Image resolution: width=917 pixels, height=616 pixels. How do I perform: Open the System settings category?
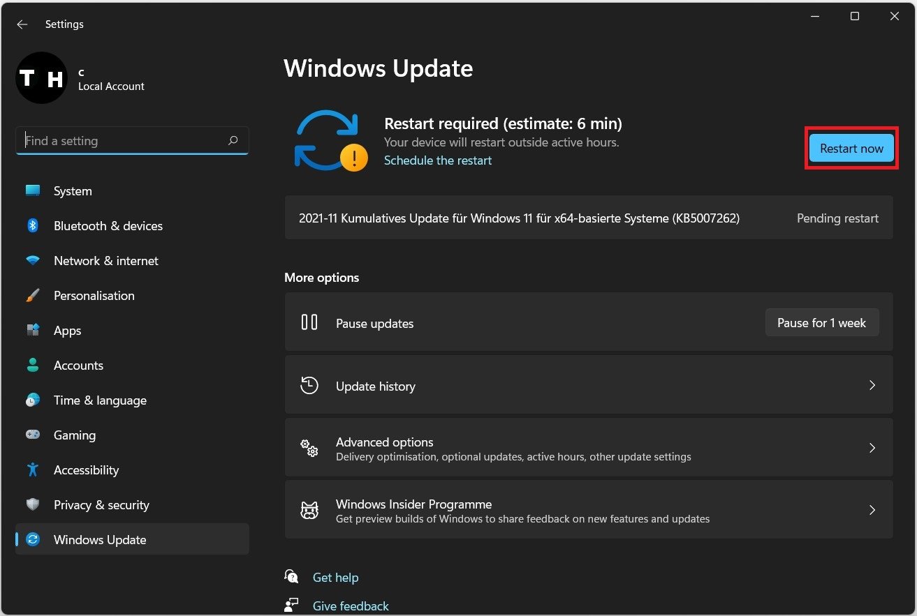click(132, 191)
